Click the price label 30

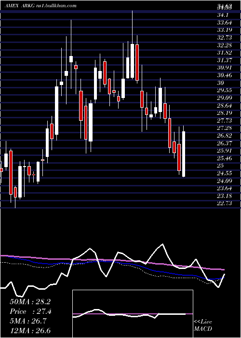[x=221, y=83]
